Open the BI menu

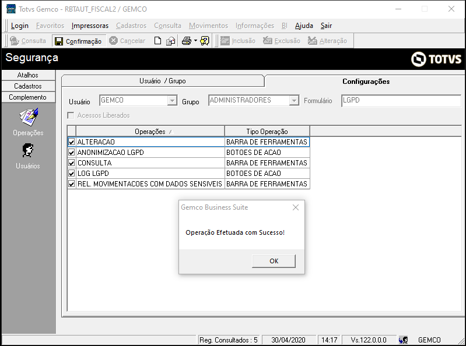pos(285,26)
